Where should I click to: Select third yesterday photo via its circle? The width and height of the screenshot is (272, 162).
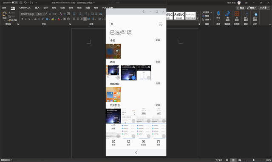coord(148,78)
